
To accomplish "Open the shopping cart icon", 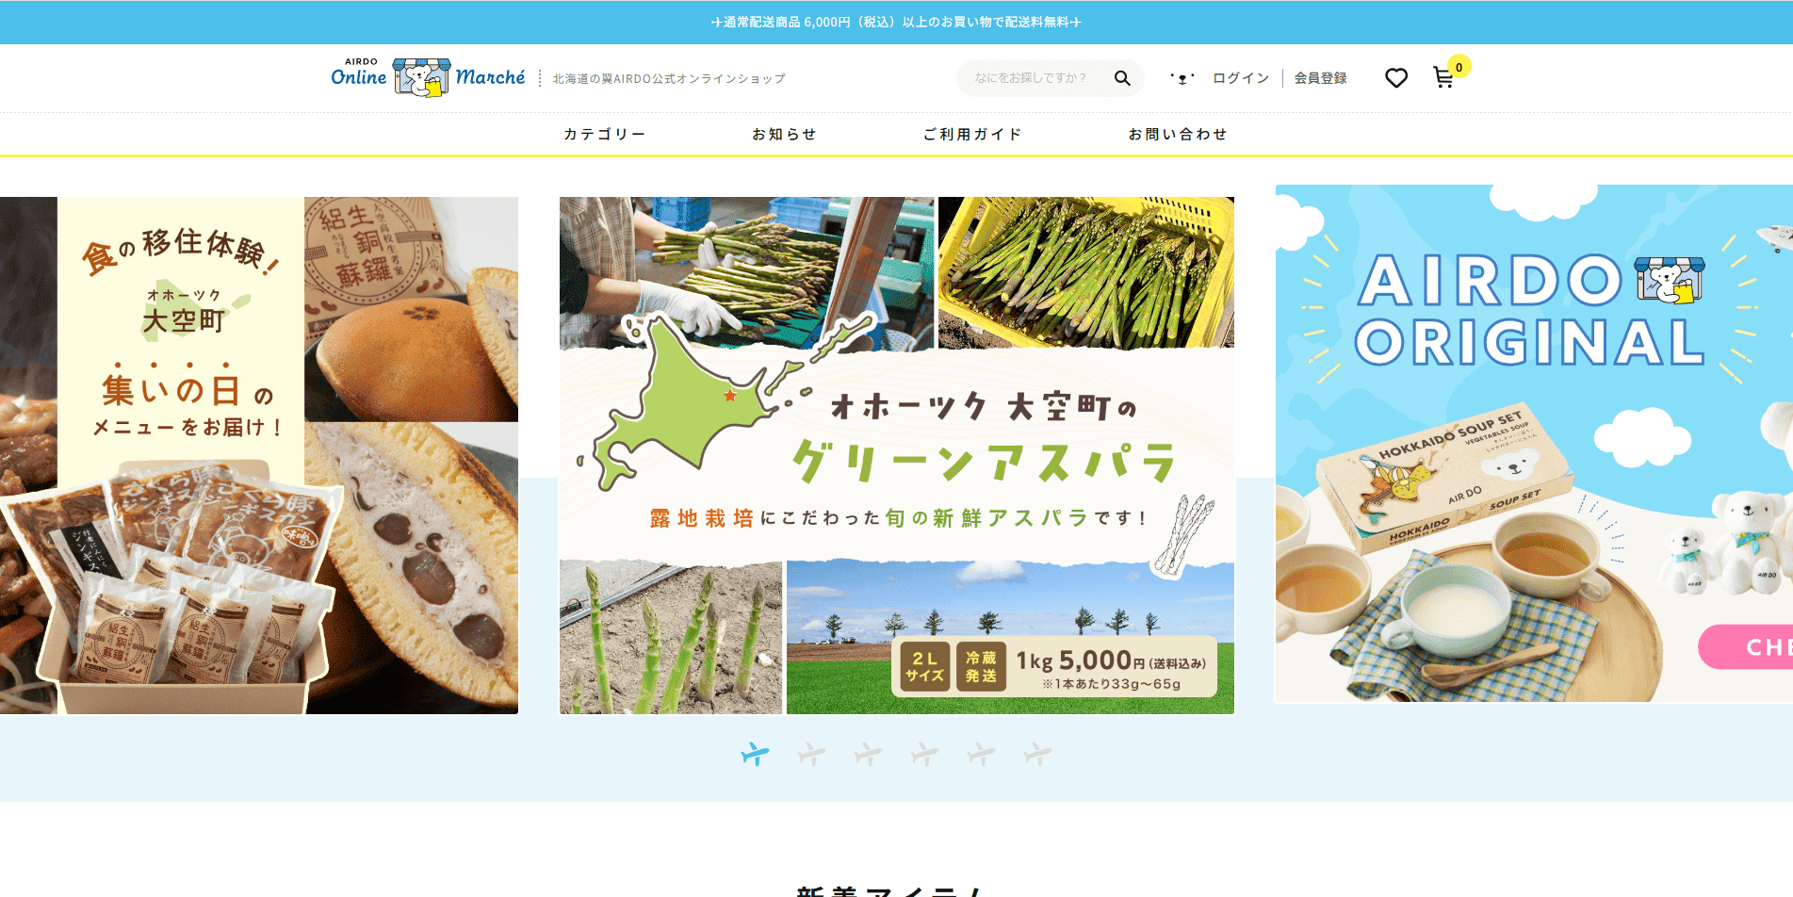I will (x=1443, y=77).
